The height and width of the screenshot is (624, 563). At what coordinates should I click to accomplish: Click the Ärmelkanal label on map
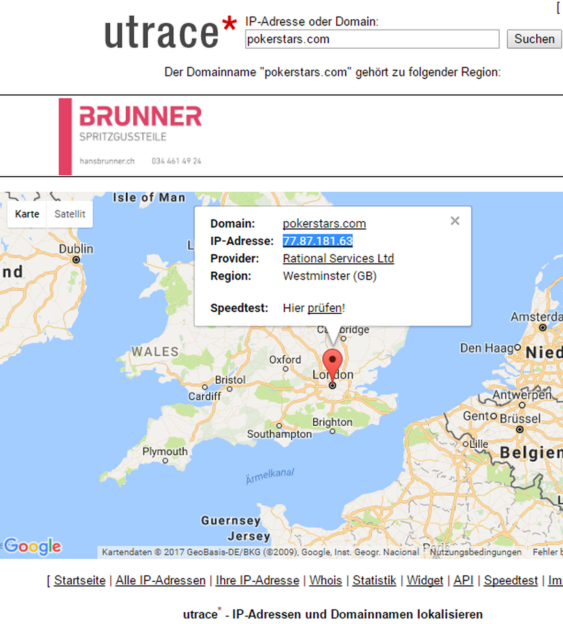click(270, 476)
